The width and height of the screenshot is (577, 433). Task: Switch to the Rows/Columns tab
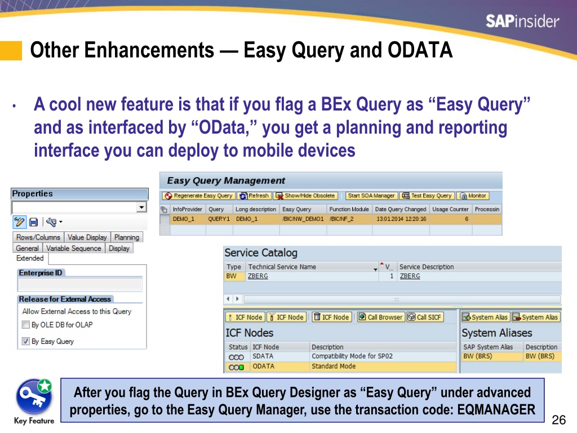point(38,237)
